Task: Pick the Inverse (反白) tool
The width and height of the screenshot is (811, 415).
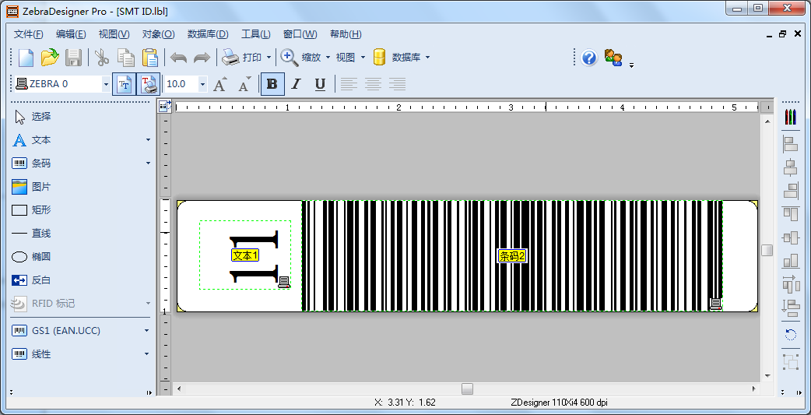Action: point(40,280)
